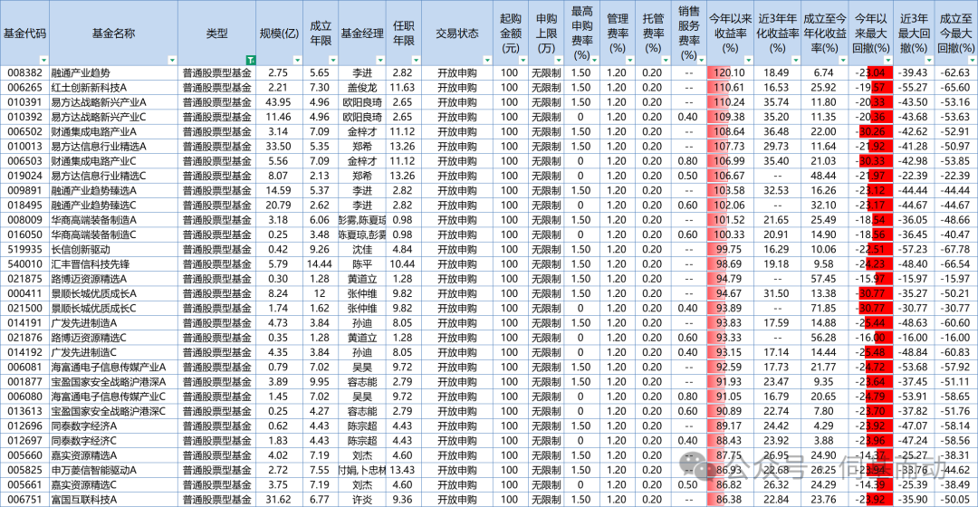Select fund code cell 006751
The image size is (978, 507).
pos(25,500)
